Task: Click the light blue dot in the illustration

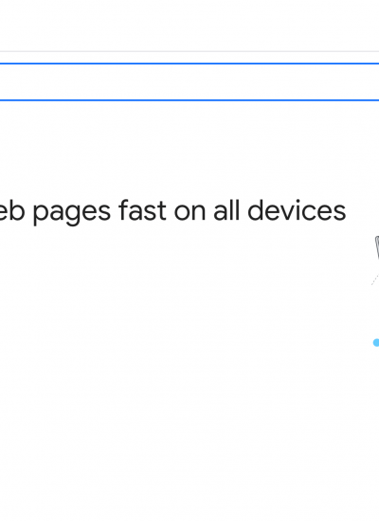Action: click(376, 343)
